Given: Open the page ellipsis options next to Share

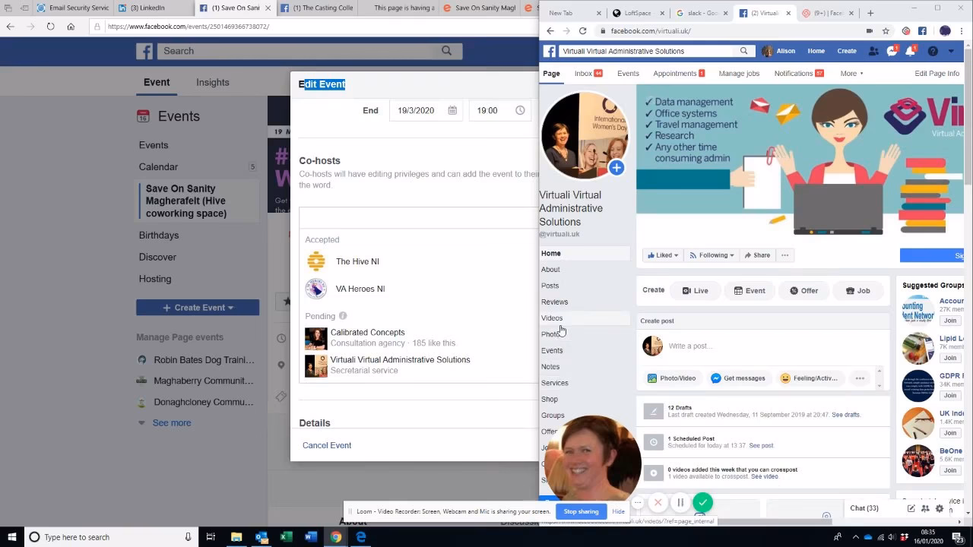Looking at the screenshot, I should coord(784,255).
